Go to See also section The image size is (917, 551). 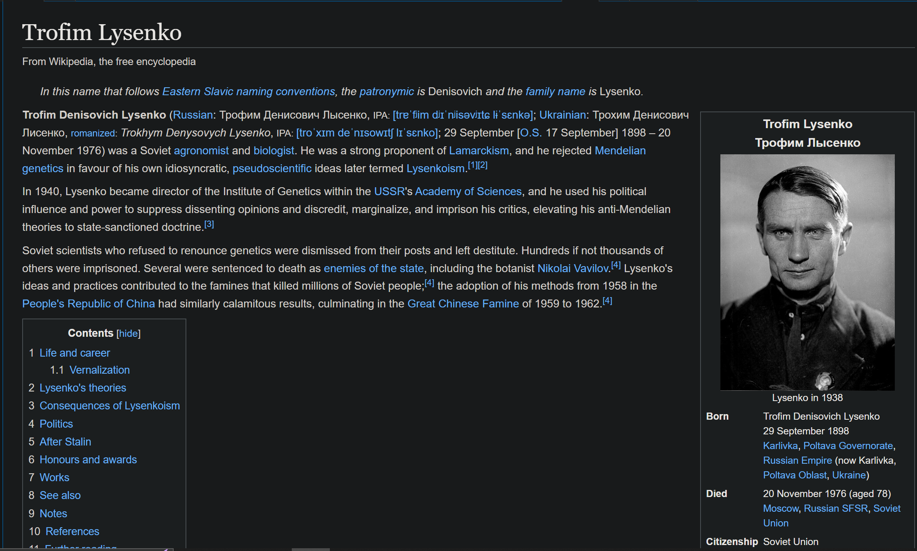(60, 495)
